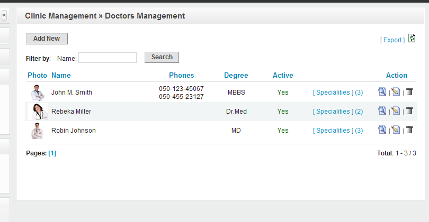
Task: Click the refresh icon next to Export
Action: 412,39
